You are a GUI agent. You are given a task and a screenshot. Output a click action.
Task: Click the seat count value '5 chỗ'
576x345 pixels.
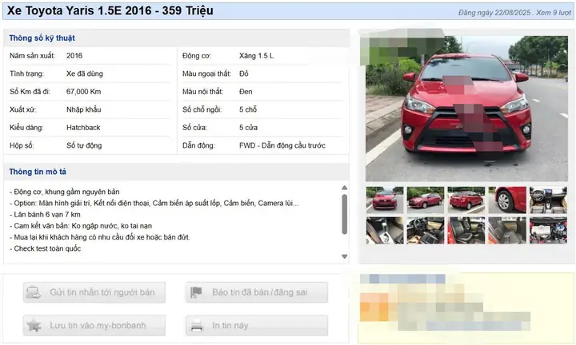click(247, 109)
